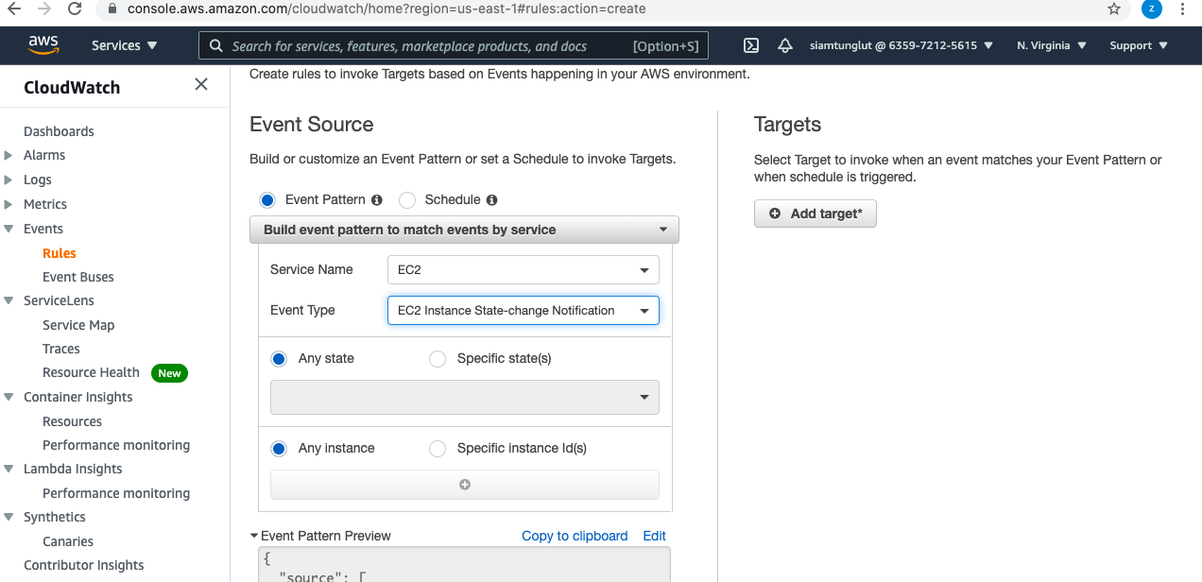1202x582 pixels.
Task: Open the Chrome profile avatar
Action: [x=1151, y=9]
